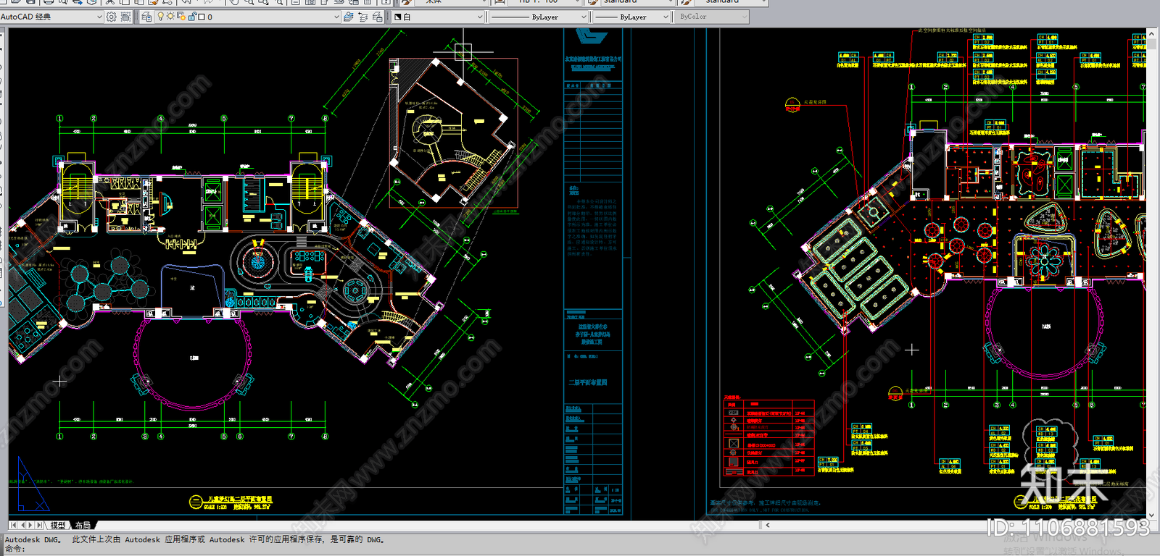Open the ByLayer linetype dropdown
Screen dimensions: 1160x556
tap(539, 17)
